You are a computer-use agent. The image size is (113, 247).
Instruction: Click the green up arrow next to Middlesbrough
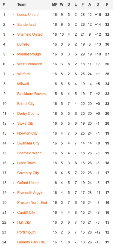14,54
